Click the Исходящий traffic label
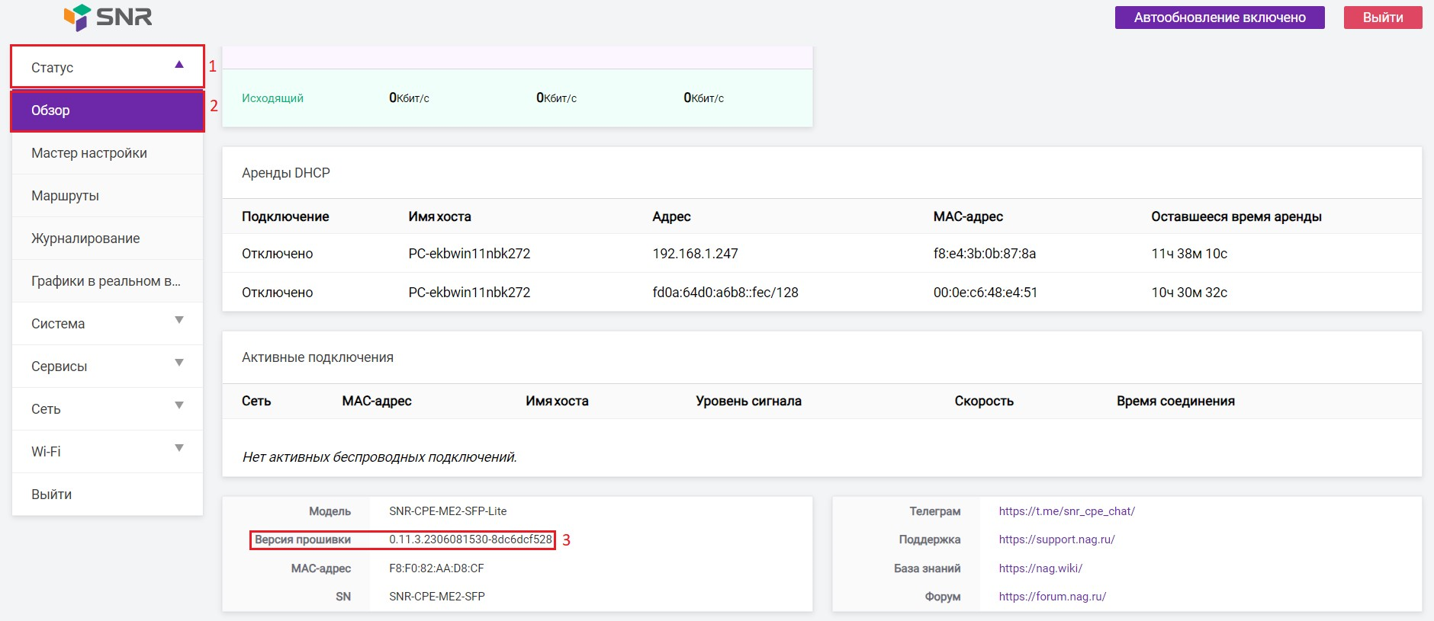This screenshot has width=1434, height=621. tap(272, 98)
